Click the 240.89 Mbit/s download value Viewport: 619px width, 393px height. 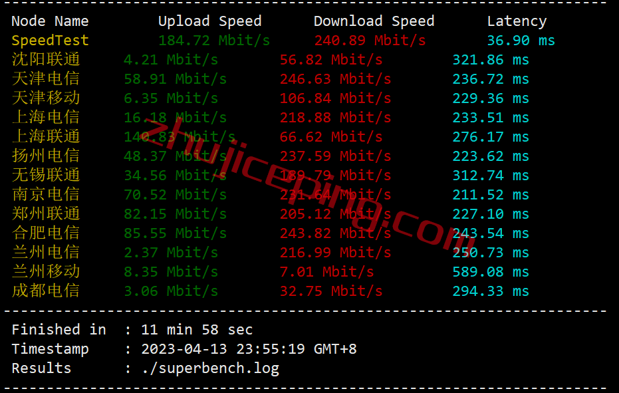(x=370, y=41)
